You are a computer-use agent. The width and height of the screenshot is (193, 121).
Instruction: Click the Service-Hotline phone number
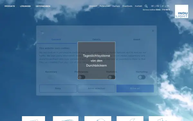click(x=163, y=10)
